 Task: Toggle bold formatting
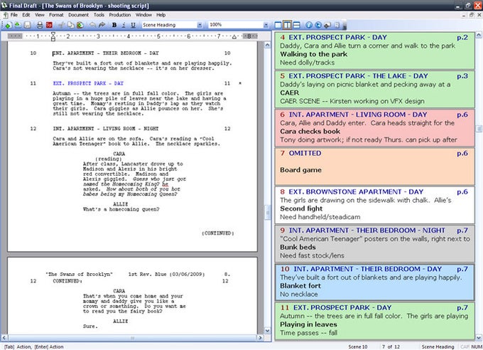point(114,25)
